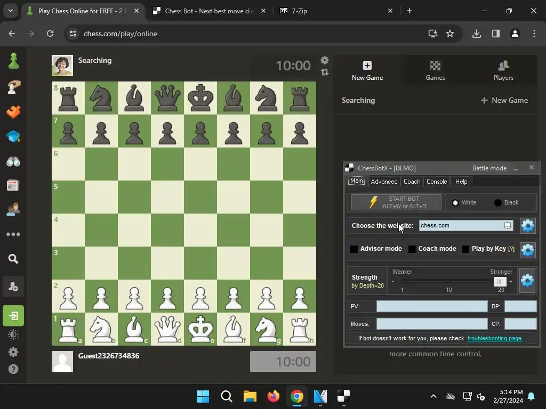
Task: Click the Strength slider handle
Action: (500, 281)
